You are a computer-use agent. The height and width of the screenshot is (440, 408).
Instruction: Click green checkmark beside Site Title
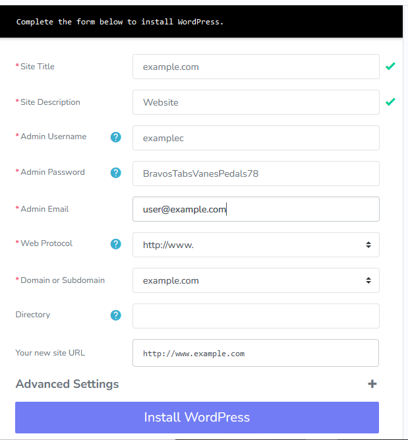(x=390, y=67)
